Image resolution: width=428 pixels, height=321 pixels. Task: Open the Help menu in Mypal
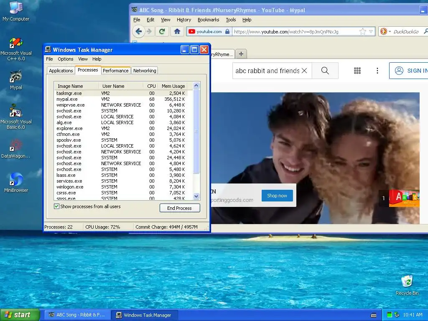(247, 20)
